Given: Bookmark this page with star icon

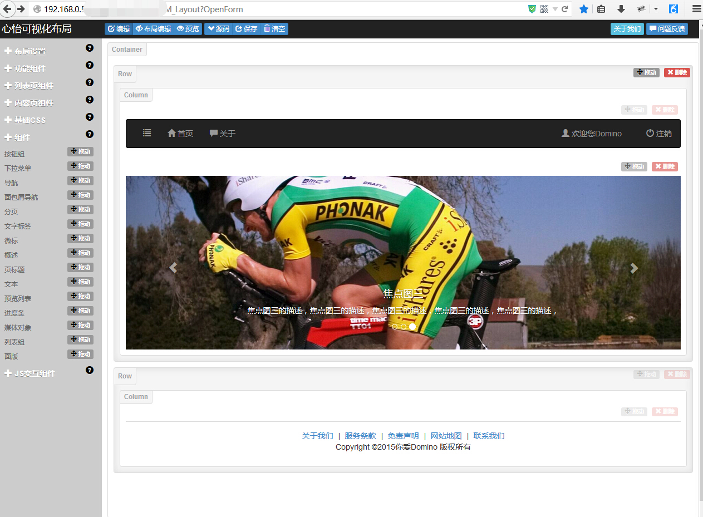Looking at the screenshot, I should [583, 9].
